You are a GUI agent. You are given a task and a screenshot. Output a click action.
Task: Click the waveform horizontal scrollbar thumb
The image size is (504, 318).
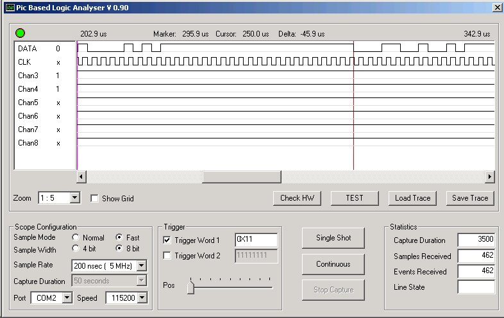pyautogui.click(x=242, y=177)
